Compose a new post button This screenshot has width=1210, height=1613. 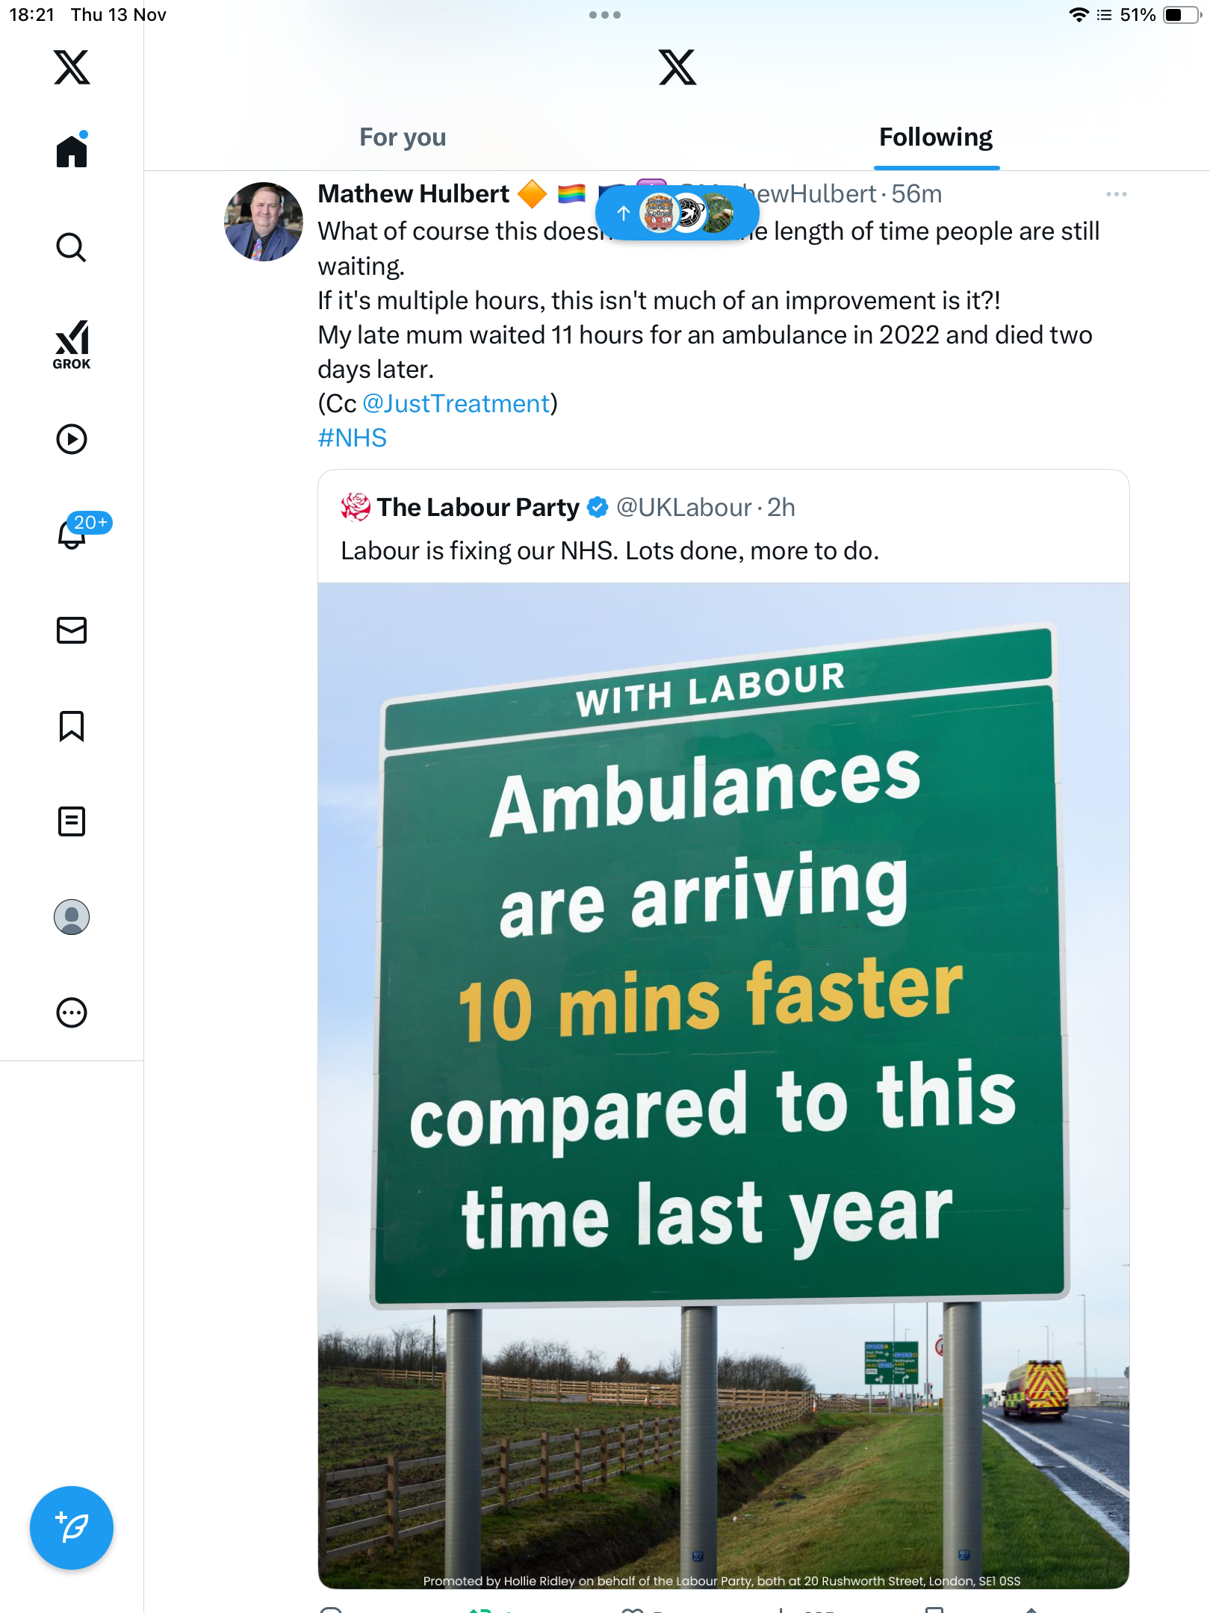[x=72, y=1528]
